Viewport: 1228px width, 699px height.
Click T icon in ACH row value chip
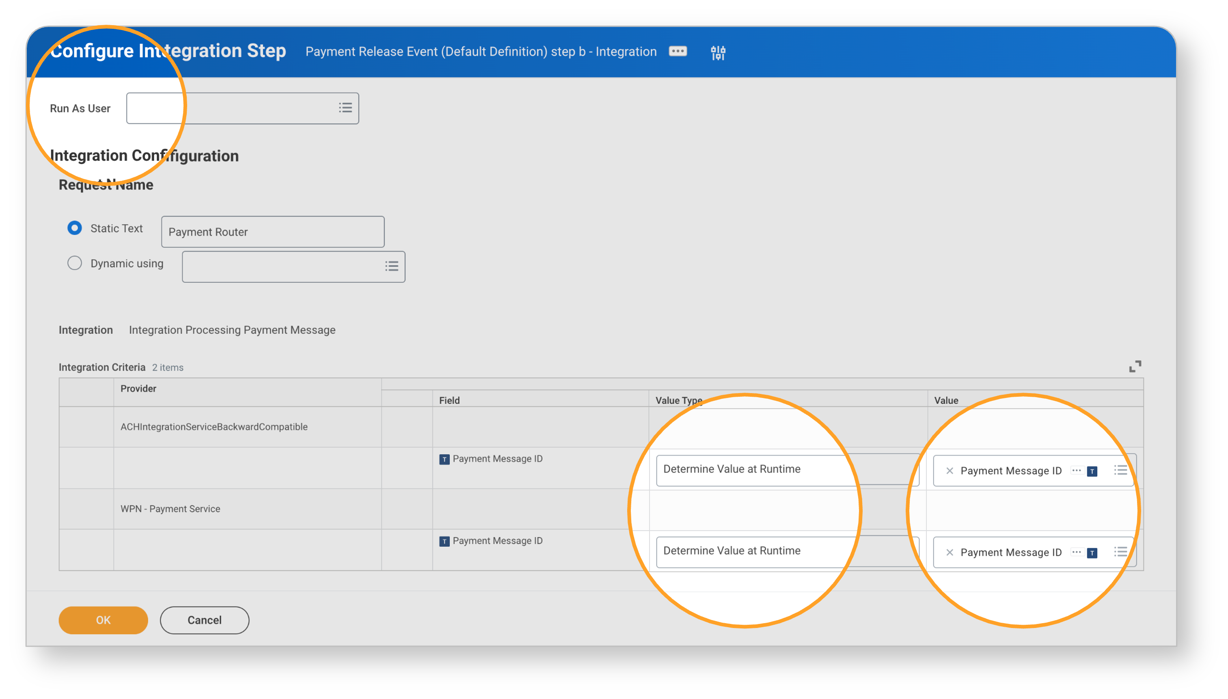[1092, 471]
